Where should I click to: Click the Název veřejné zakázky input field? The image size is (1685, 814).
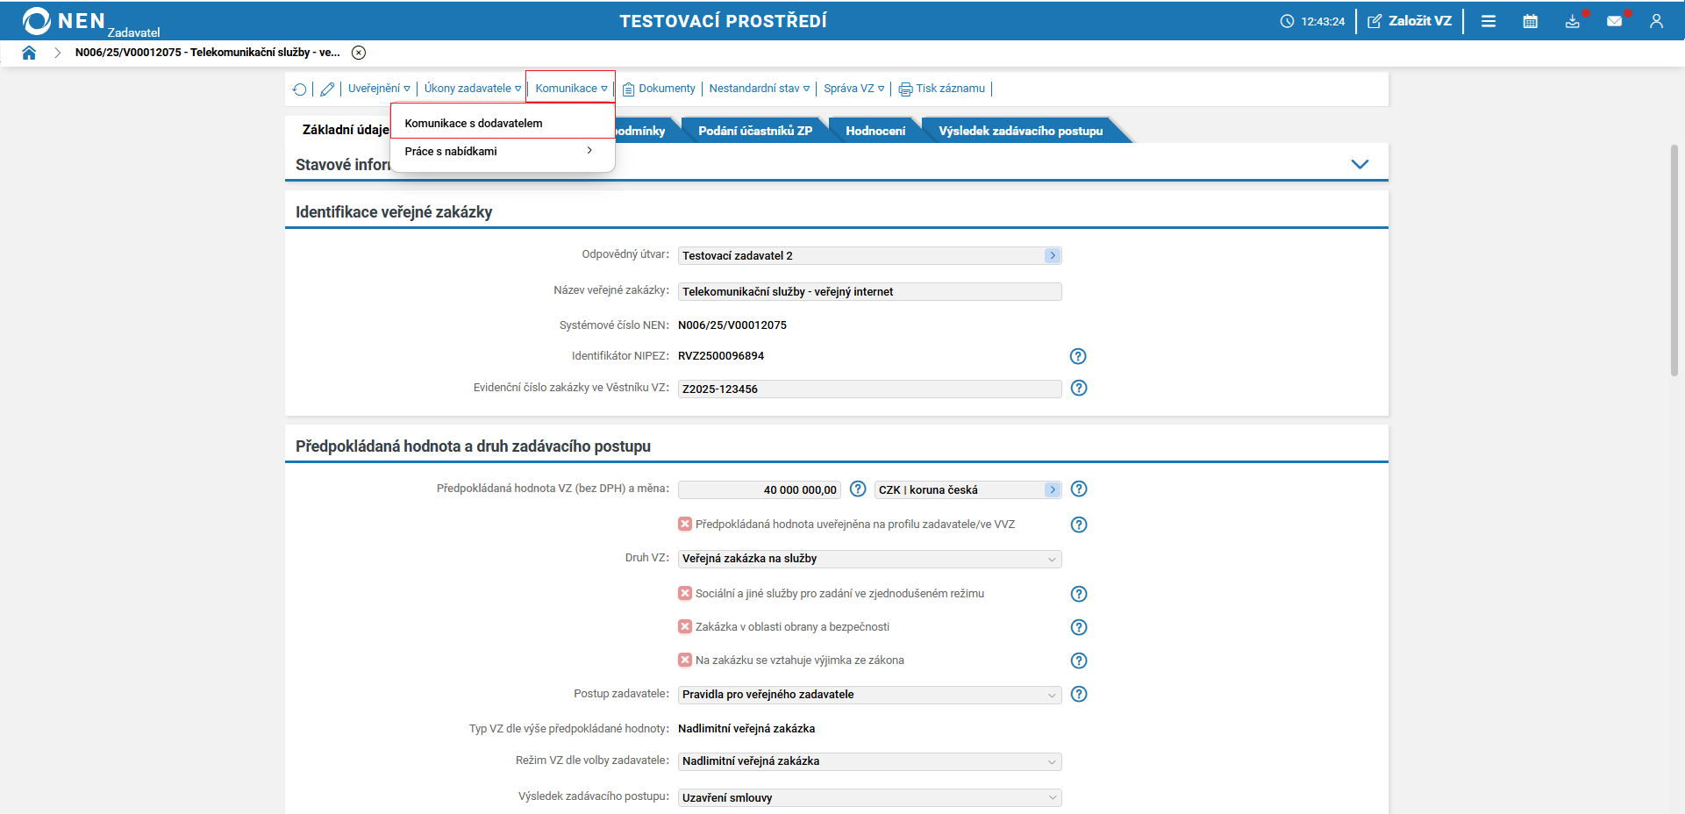[x=869, y=291]
